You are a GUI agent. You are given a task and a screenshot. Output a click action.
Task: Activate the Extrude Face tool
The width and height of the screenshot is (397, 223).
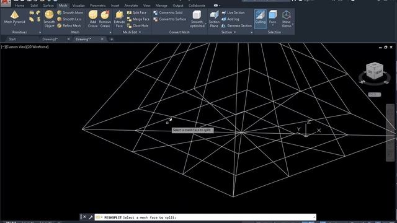tap(119, 19)
